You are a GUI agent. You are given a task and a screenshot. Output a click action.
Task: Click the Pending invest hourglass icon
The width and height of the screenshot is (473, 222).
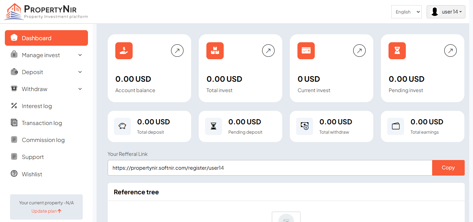(397, 51)
